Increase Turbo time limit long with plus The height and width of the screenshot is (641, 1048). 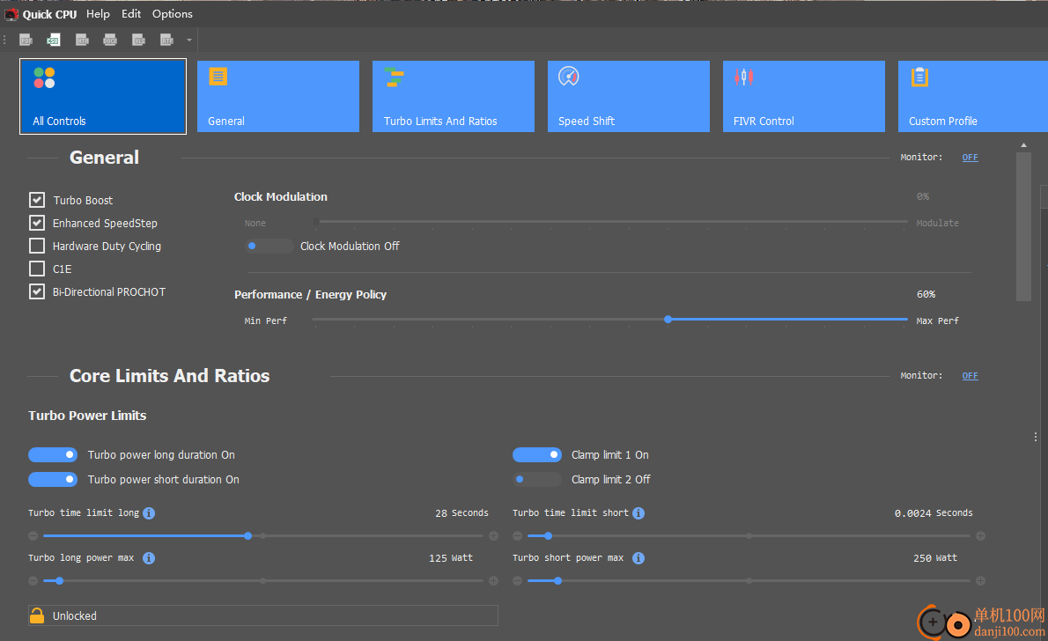(x=493, y=535)
